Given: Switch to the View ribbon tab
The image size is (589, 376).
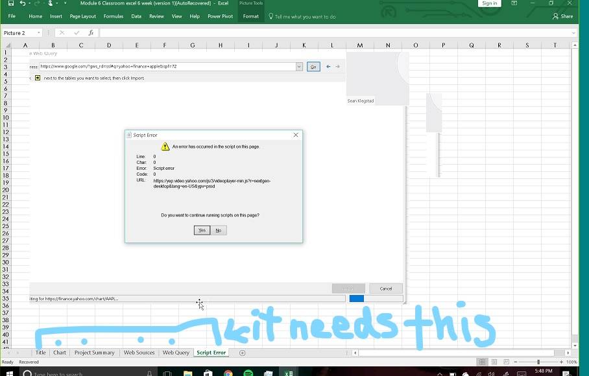Looking at the screenshot, I should (x=176, y=16).
